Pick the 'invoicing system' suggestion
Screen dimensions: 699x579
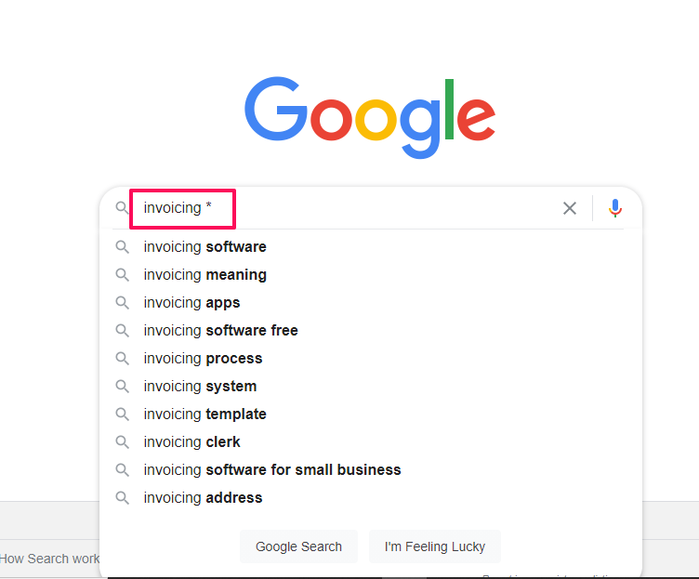[200, 387]
